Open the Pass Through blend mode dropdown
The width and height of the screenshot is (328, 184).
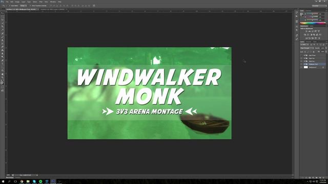point(307,48)
